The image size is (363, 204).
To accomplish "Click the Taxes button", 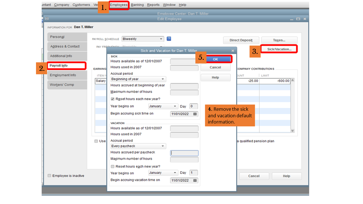I will 279,40.
